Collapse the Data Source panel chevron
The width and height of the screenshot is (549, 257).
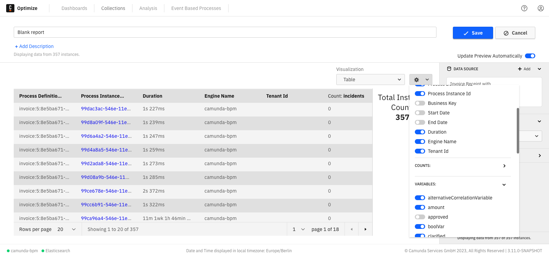tap(539, 69)
